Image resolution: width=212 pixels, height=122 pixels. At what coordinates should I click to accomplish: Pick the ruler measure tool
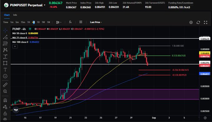click(x=5, y=85)
